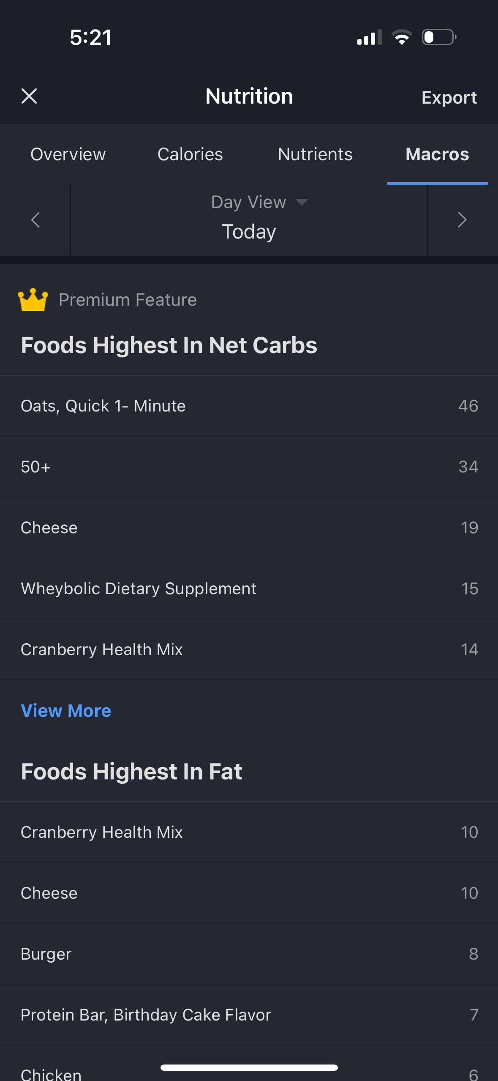Close the Nutrition screen with the X icon
This screenshot has height=1081, width=498.
pyautogui.click(x=29, y=96)
